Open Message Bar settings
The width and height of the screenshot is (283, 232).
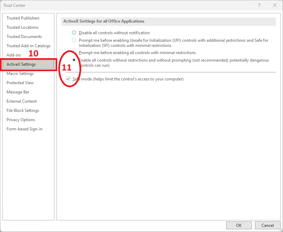coord(18,92)
